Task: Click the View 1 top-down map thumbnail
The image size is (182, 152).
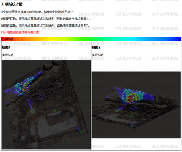Action: click(46, 105)
